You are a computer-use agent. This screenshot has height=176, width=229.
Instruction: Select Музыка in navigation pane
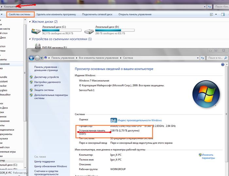click(4, 139)
